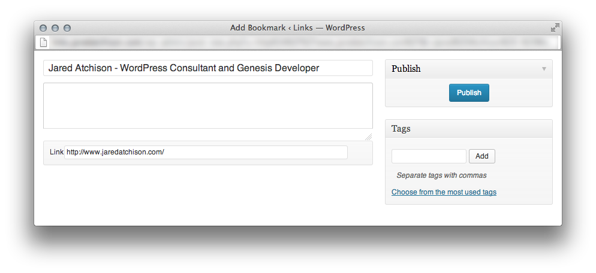Focus the tags text input box
596x273 pixels.
pos(429,156)
